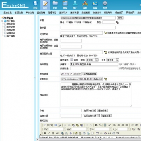Open the 大小 font size dropdown in the editor
Image resolution: width=141 pixels, height=141 pixels.
click(x=124, y=129)
